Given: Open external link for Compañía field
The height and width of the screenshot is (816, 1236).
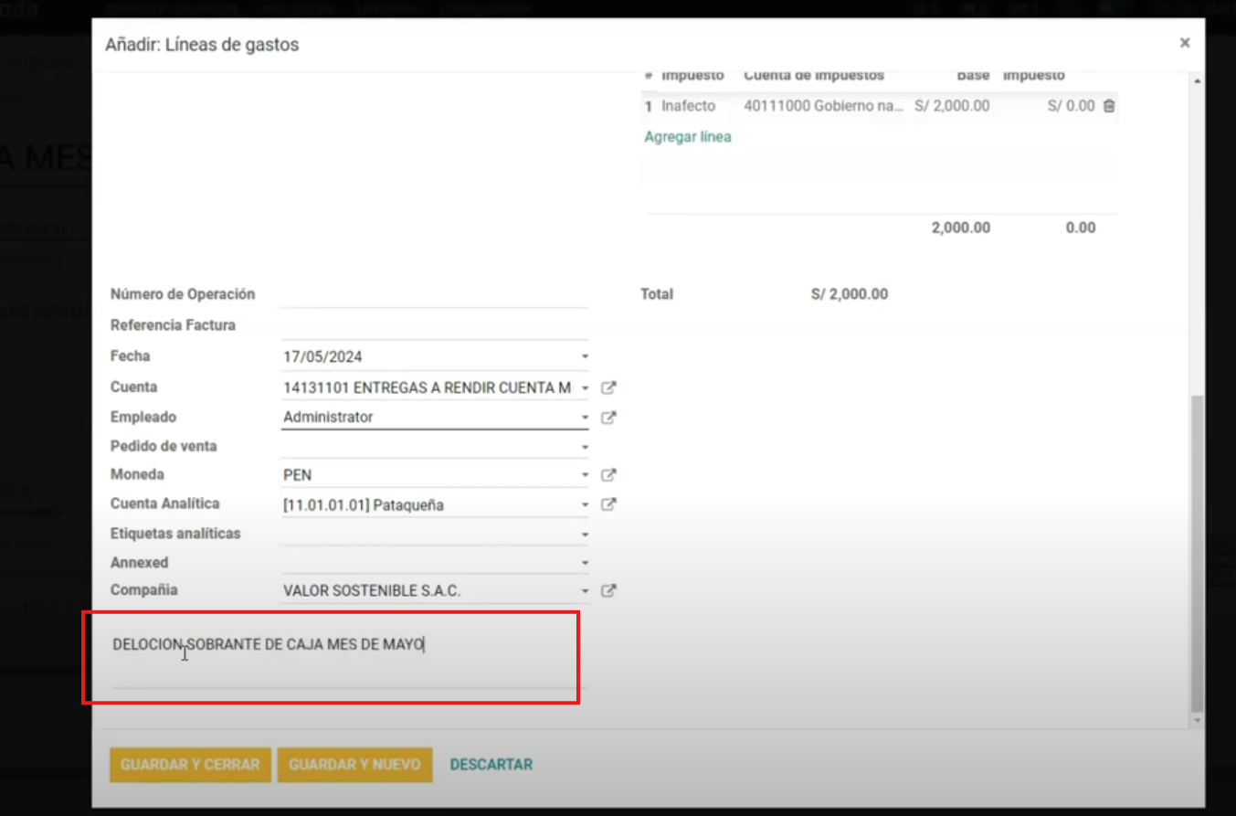Looking at the screenshot, I should (x=608, y=591).
